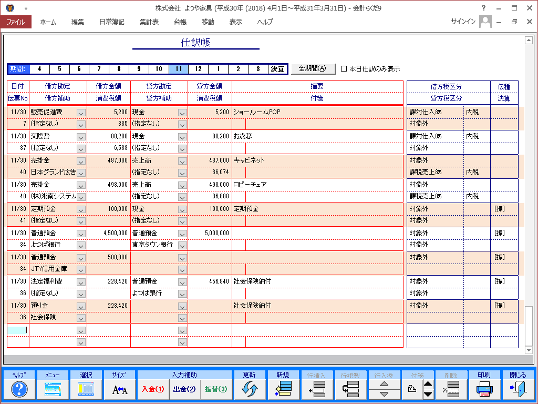This screenshot has height=404, width=538.
Task: Click the 付箋 up arrow
Action: 428,385
